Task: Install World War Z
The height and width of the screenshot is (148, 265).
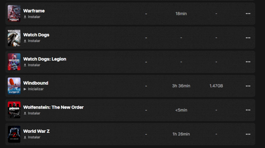Action: 34,137
